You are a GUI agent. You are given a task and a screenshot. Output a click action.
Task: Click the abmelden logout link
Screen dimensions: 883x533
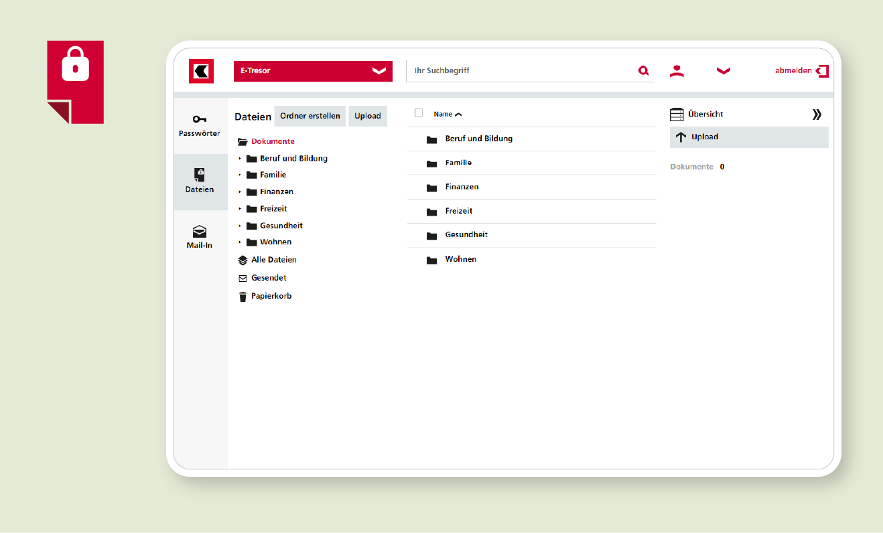click(x=801, y=71)
